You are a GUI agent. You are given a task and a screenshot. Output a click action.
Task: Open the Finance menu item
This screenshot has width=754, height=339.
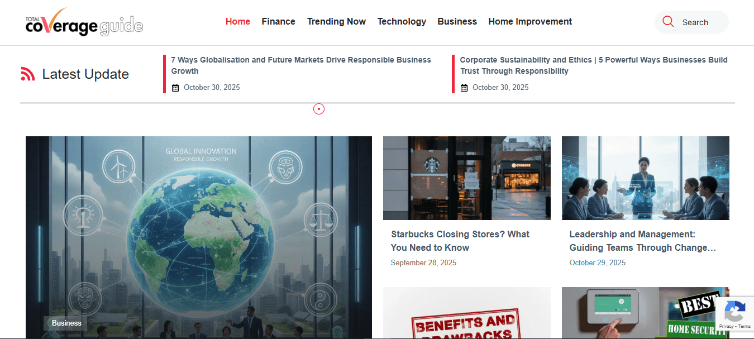(x=278, y=22)
